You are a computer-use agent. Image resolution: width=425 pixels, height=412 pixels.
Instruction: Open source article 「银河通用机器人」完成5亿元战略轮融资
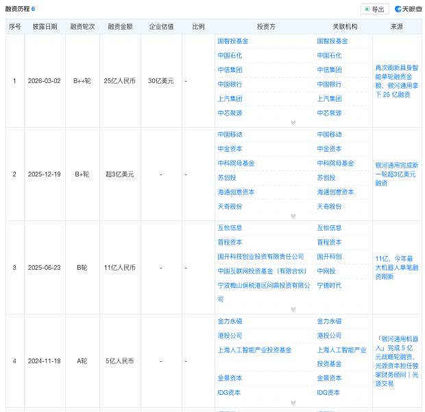[397, 361]
